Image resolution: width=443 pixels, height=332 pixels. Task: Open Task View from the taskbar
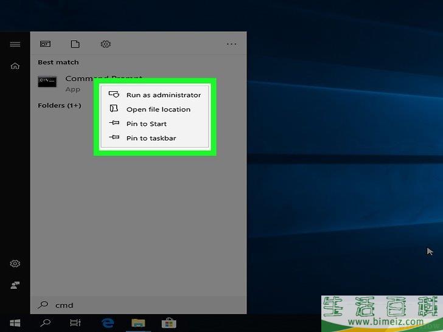(x=75, y=323)
